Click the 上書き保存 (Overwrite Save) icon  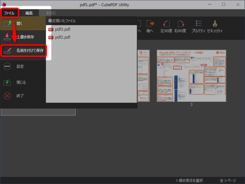tap(7, 37)
